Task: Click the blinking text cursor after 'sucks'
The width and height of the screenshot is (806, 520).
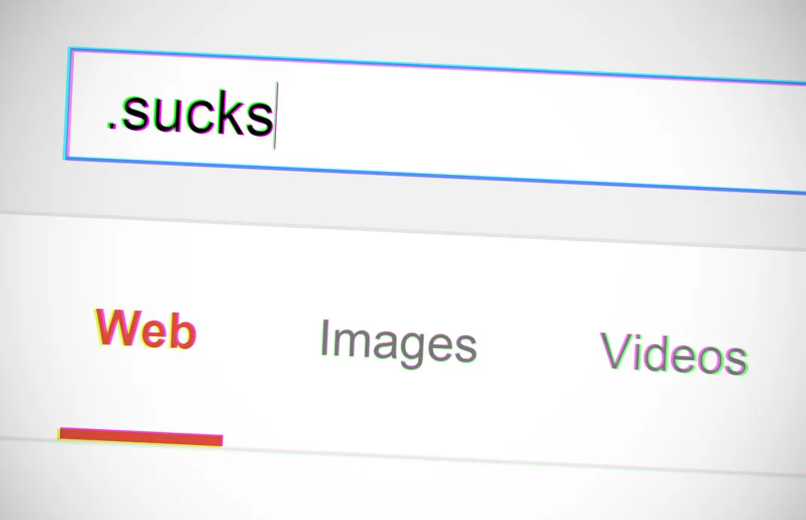Action: pos(275,116)
